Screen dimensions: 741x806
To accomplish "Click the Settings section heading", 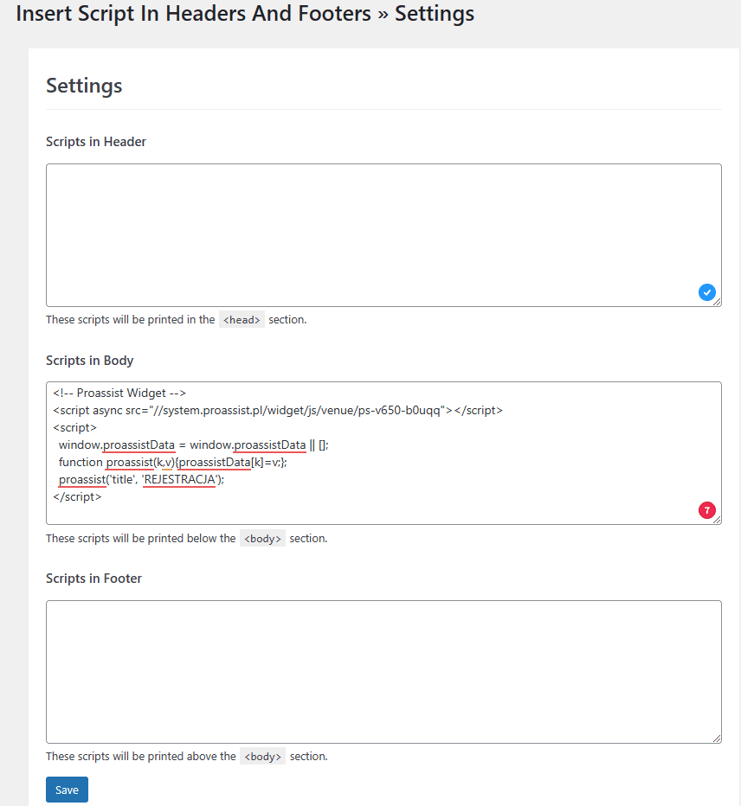I will click(x=84, y=86).
